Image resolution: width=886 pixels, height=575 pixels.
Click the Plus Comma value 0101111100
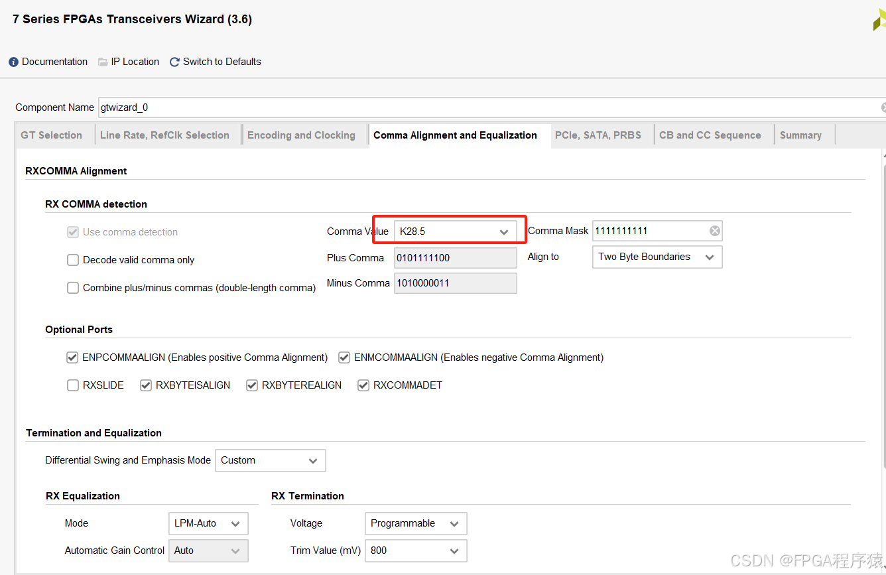pos(456,258)
